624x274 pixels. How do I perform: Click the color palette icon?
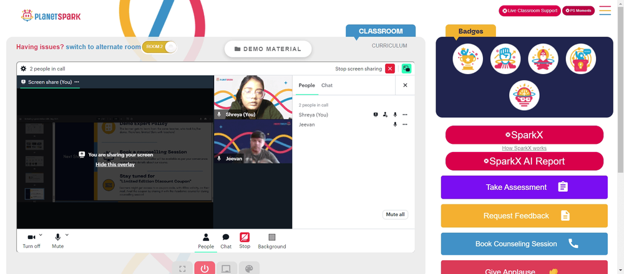249,269
